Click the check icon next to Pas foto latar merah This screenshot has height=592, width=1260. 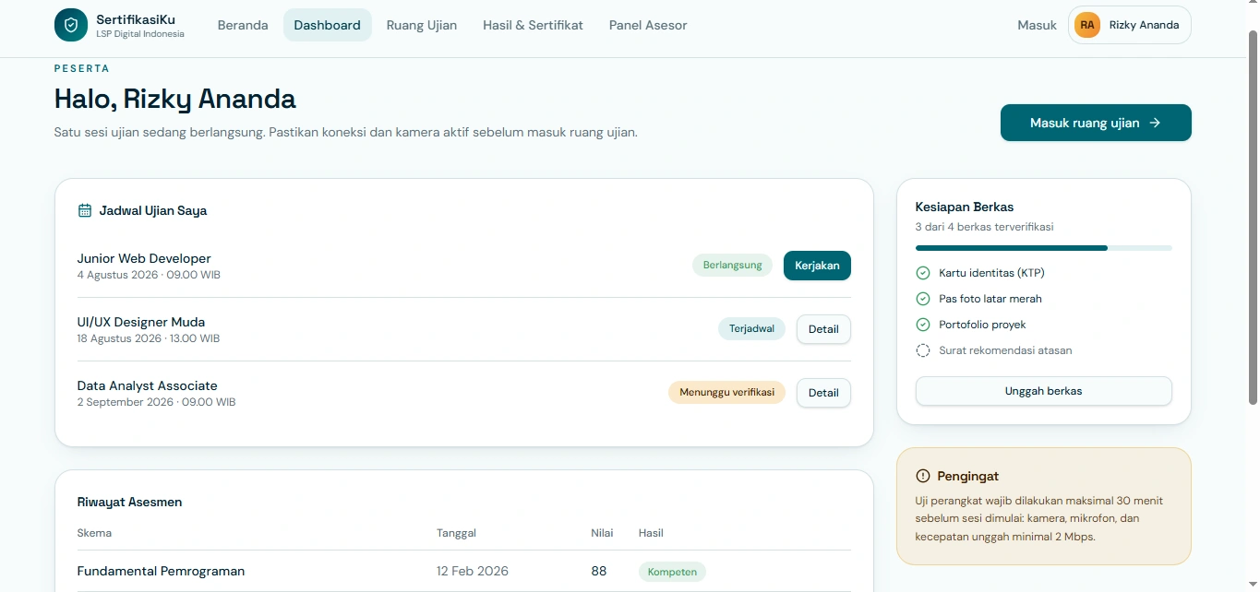click(x=922, y=299)
